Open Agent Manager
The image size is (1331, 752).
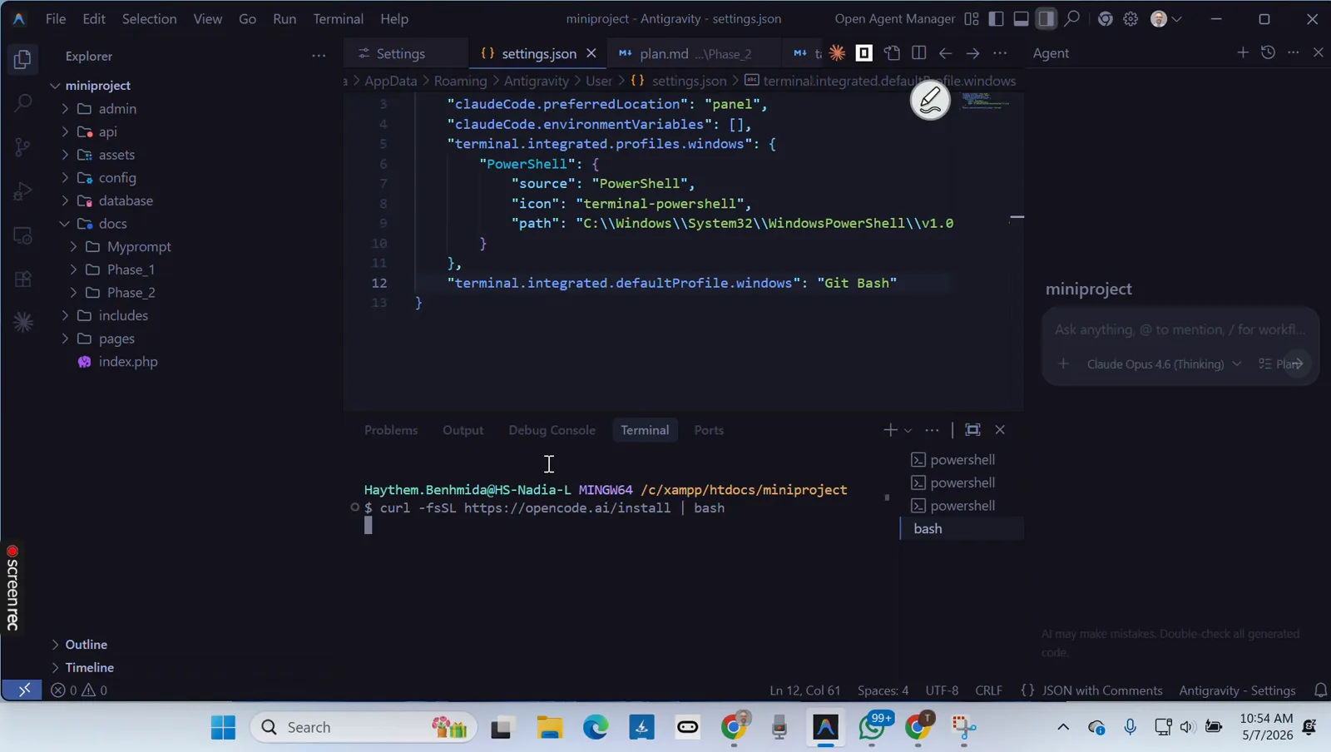pyautogui.click(x=894, y=18)
